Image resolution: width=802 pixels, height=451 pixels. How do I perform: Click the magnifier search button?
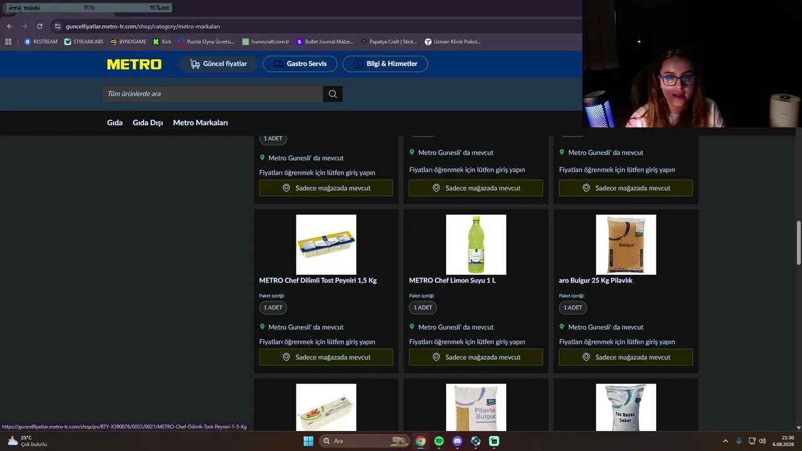[x=333, y=94]
